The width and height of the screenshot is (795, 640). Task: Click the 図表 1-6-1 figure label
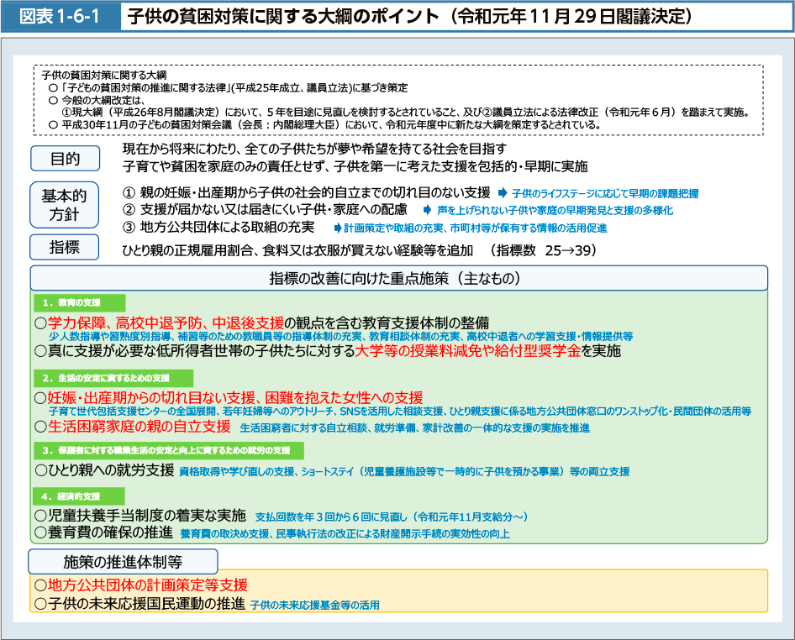tap(57, 16)
